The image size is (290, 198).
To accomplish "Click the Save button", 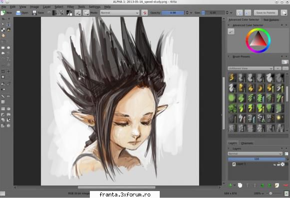I will tap(38, 13).
